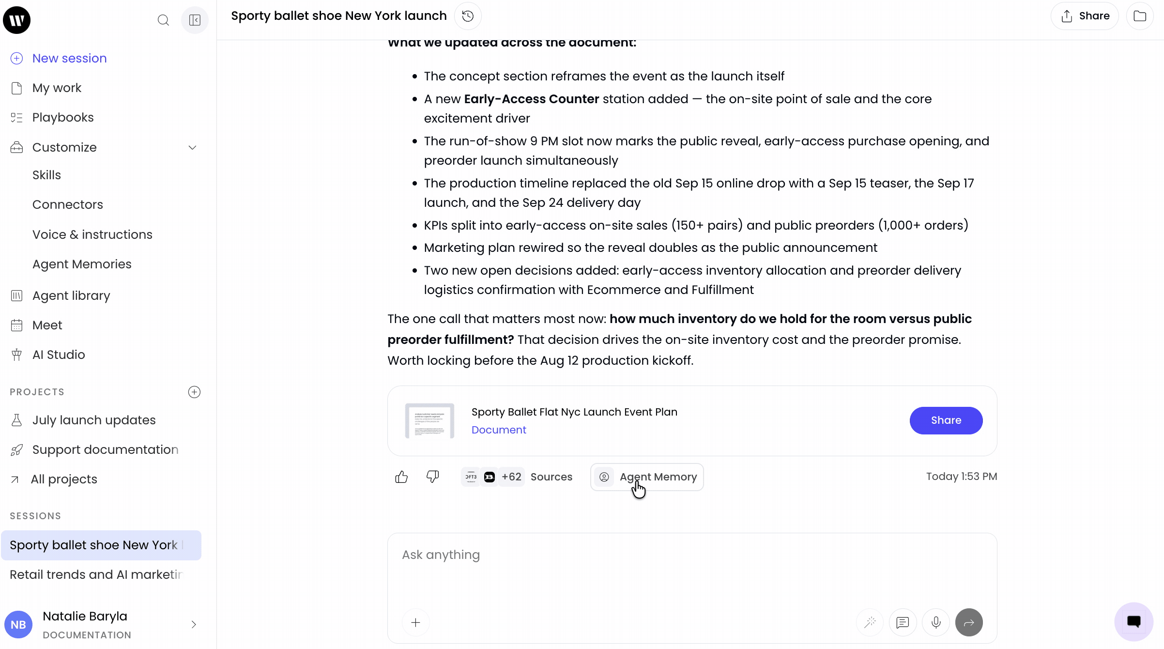Click the search magnifier icon in sidebar
1164x649 pixels.
click(x=163, y=20)
